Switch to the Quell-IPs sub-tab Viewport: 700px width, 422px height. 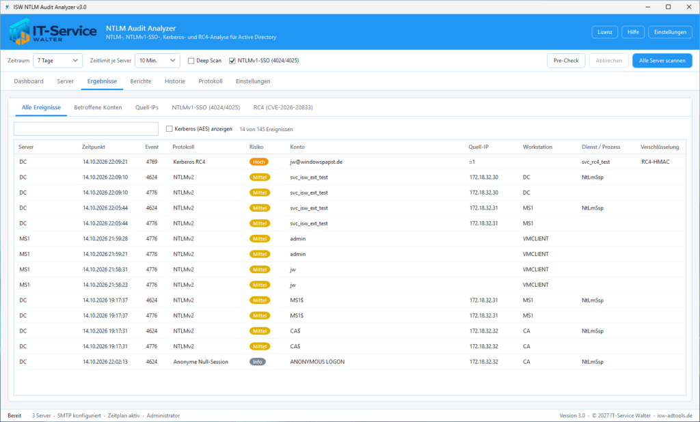[x=147, y=107]
